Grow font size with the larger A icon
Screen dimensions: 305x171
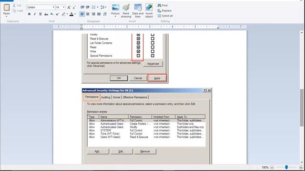pos(69,8)
